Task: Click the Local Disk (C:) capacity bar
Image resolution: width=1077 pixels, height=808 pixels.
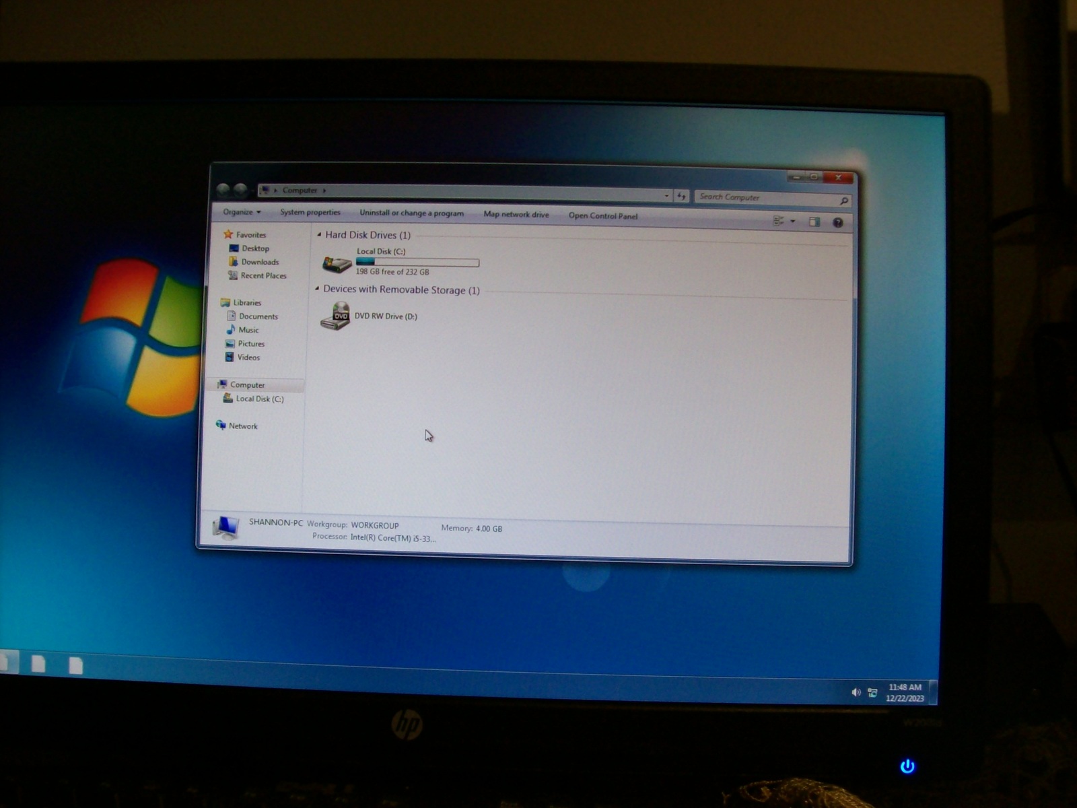Action: (417, 262)
